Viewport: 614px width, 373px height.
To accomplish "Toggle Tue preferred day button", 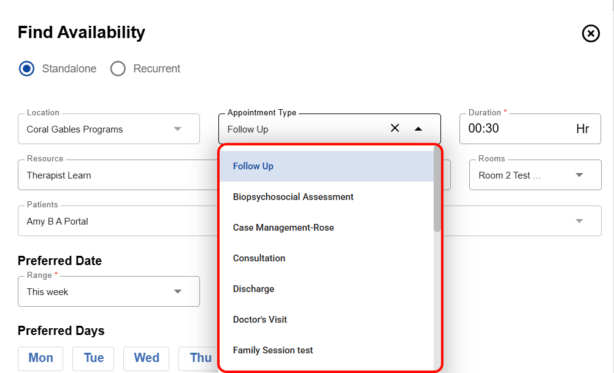I will click(93, 358).
